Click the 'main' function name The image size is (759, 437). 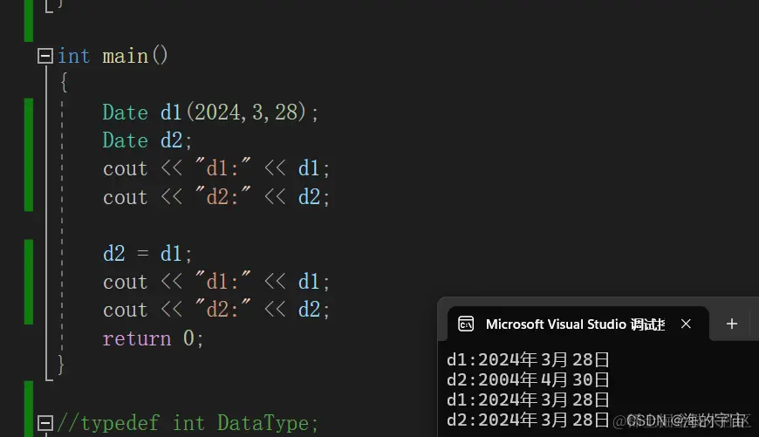[126, 56]
